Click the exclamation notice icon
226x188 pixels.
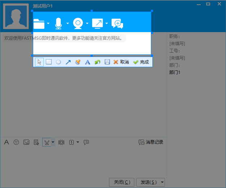71,142
